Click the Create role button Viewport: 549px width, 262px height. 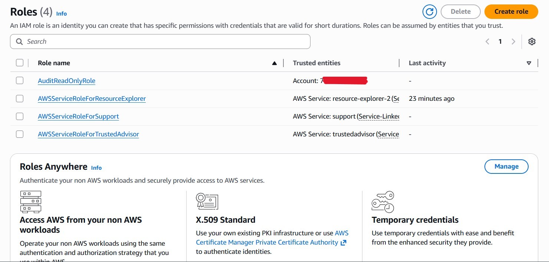point(511,11)
